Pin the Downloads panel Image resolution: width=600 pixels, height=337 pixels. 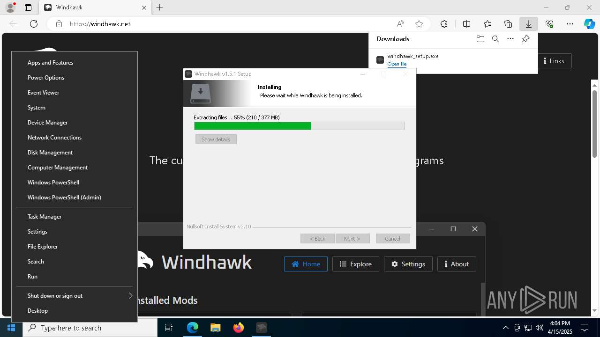(525, 39)
